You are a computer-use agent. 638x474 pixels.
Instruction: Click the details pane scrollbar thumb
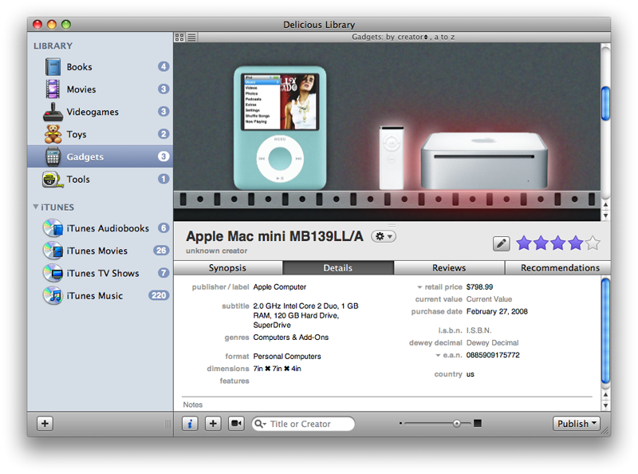[x=605, y=330]
